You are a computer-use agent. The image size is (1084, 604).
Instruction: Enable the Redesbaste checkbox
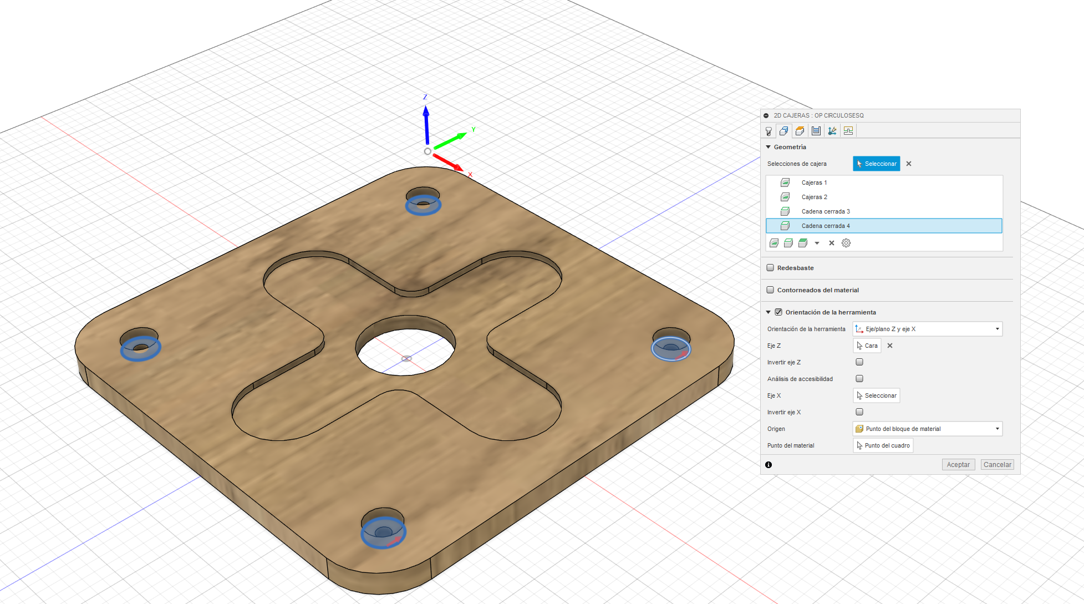(x=770, y=268)
